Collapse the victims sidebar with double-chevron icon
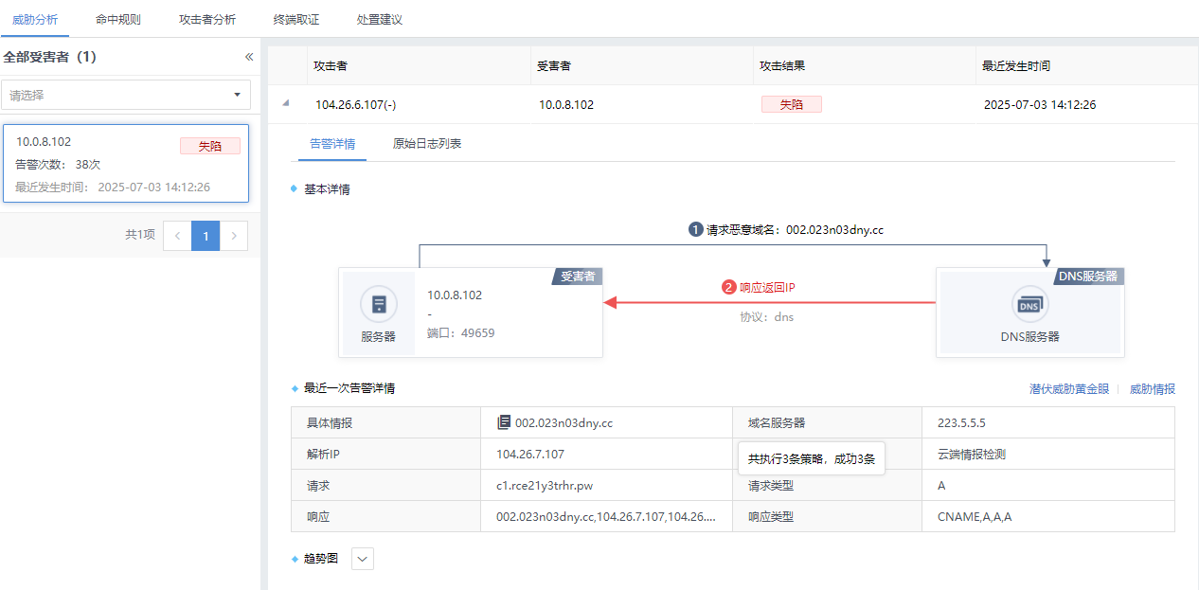Screen dimensions: 1199x590 (x=249, y=57)
